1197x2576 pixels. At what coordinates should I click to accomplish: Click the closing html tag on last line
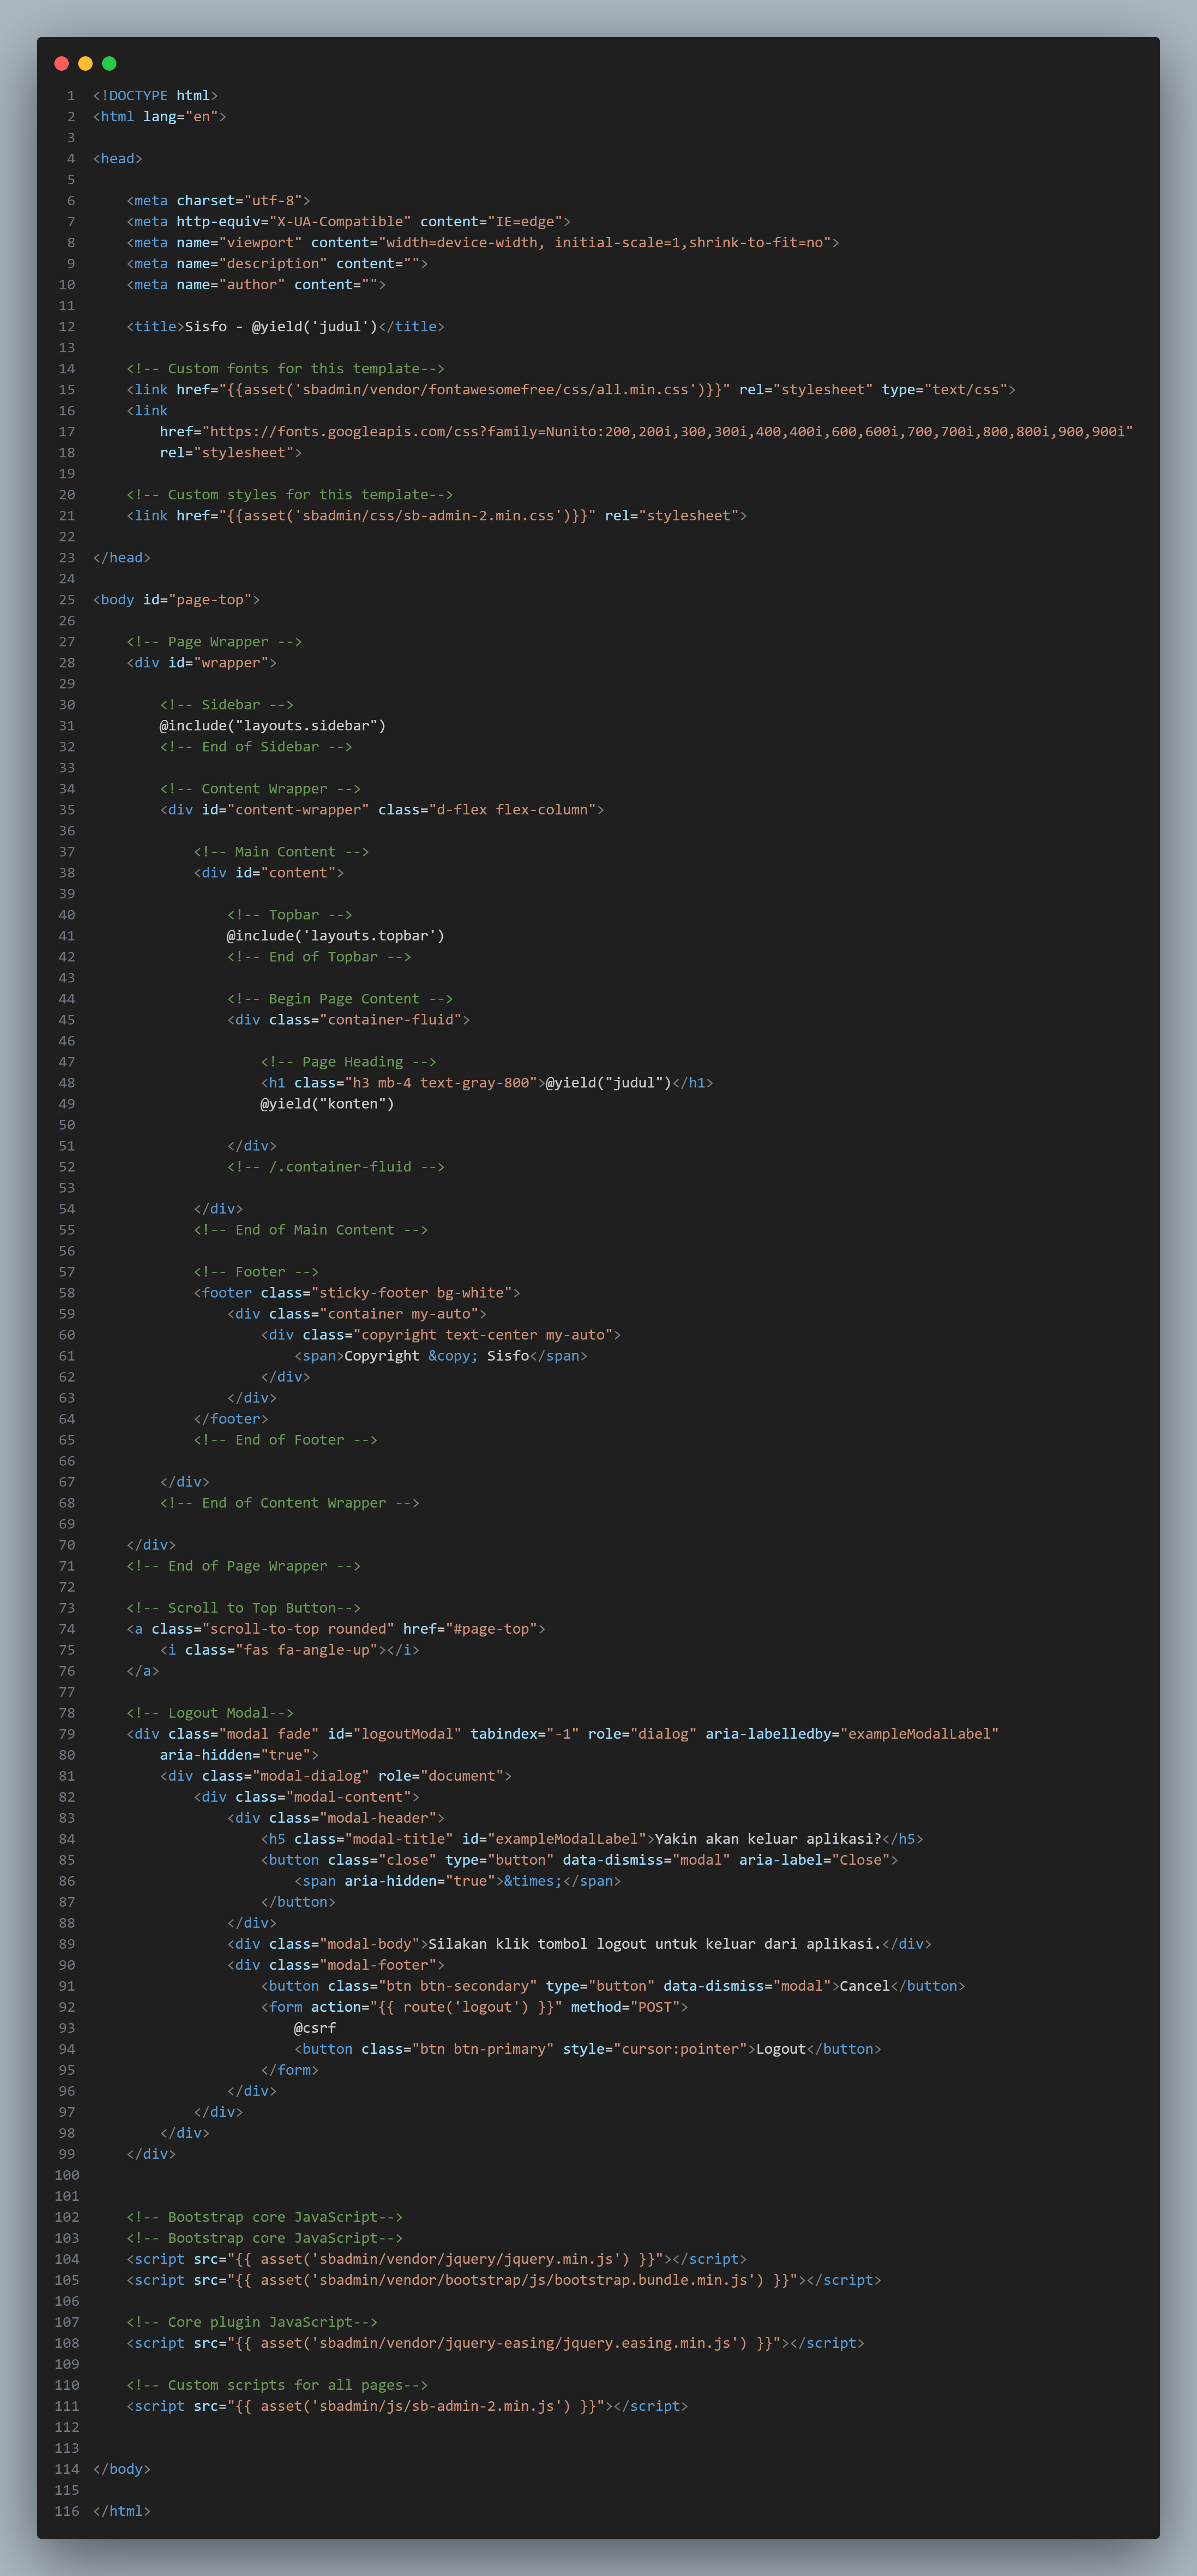tap(121, 2511)
